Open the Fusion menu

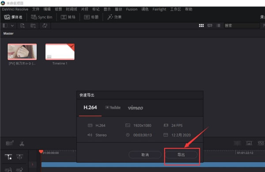[132, 9]
